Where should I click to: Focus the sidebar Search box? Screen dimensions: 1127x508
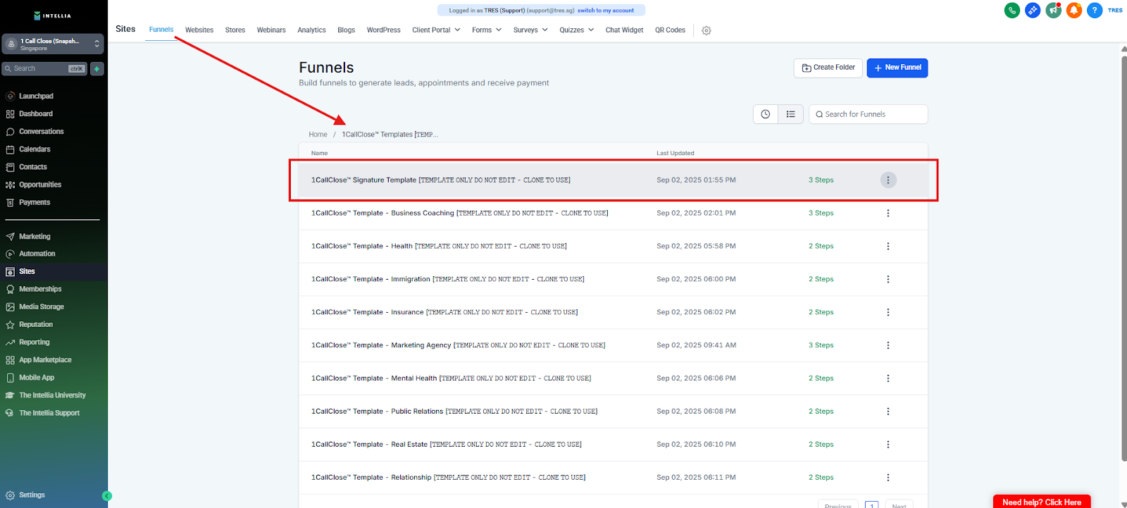(x=45, y=68)
